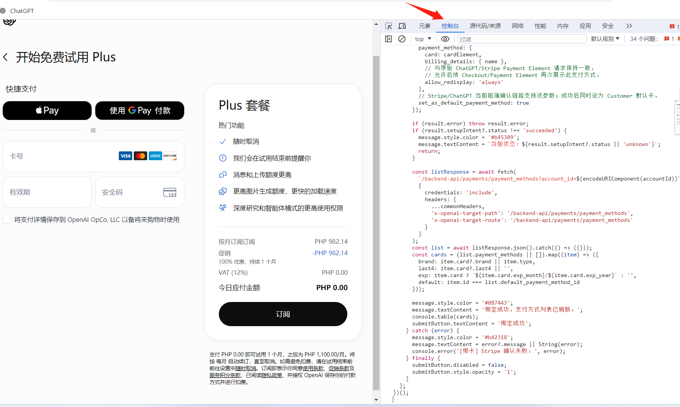
Task: Click the chat bubbles icon beside 消息和上传额度更高
Action: (x=223, y=175)
